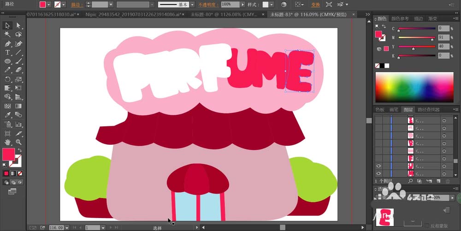Click the M value field showing 91
The image size is (461, 231).
(443, 37)
